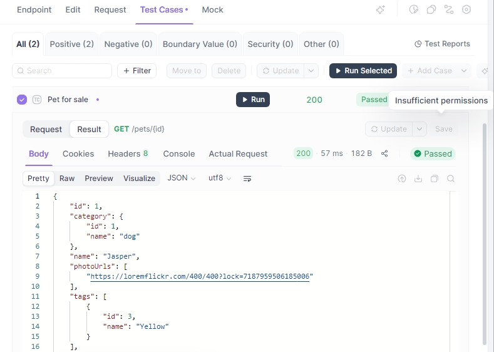The width and height of the screenshot is (494, 352).
Task: Copy response body using copy icon
Action: tap(435, 179)
